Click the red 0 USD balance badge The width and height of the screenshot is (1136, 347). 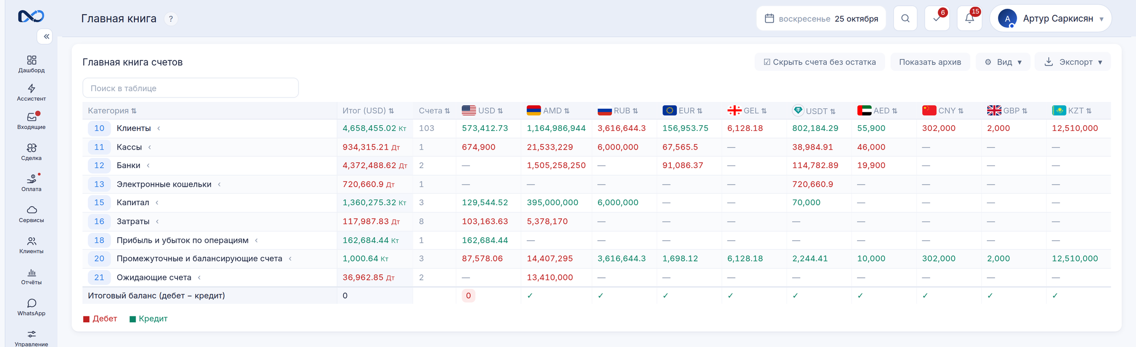(468, 296)
